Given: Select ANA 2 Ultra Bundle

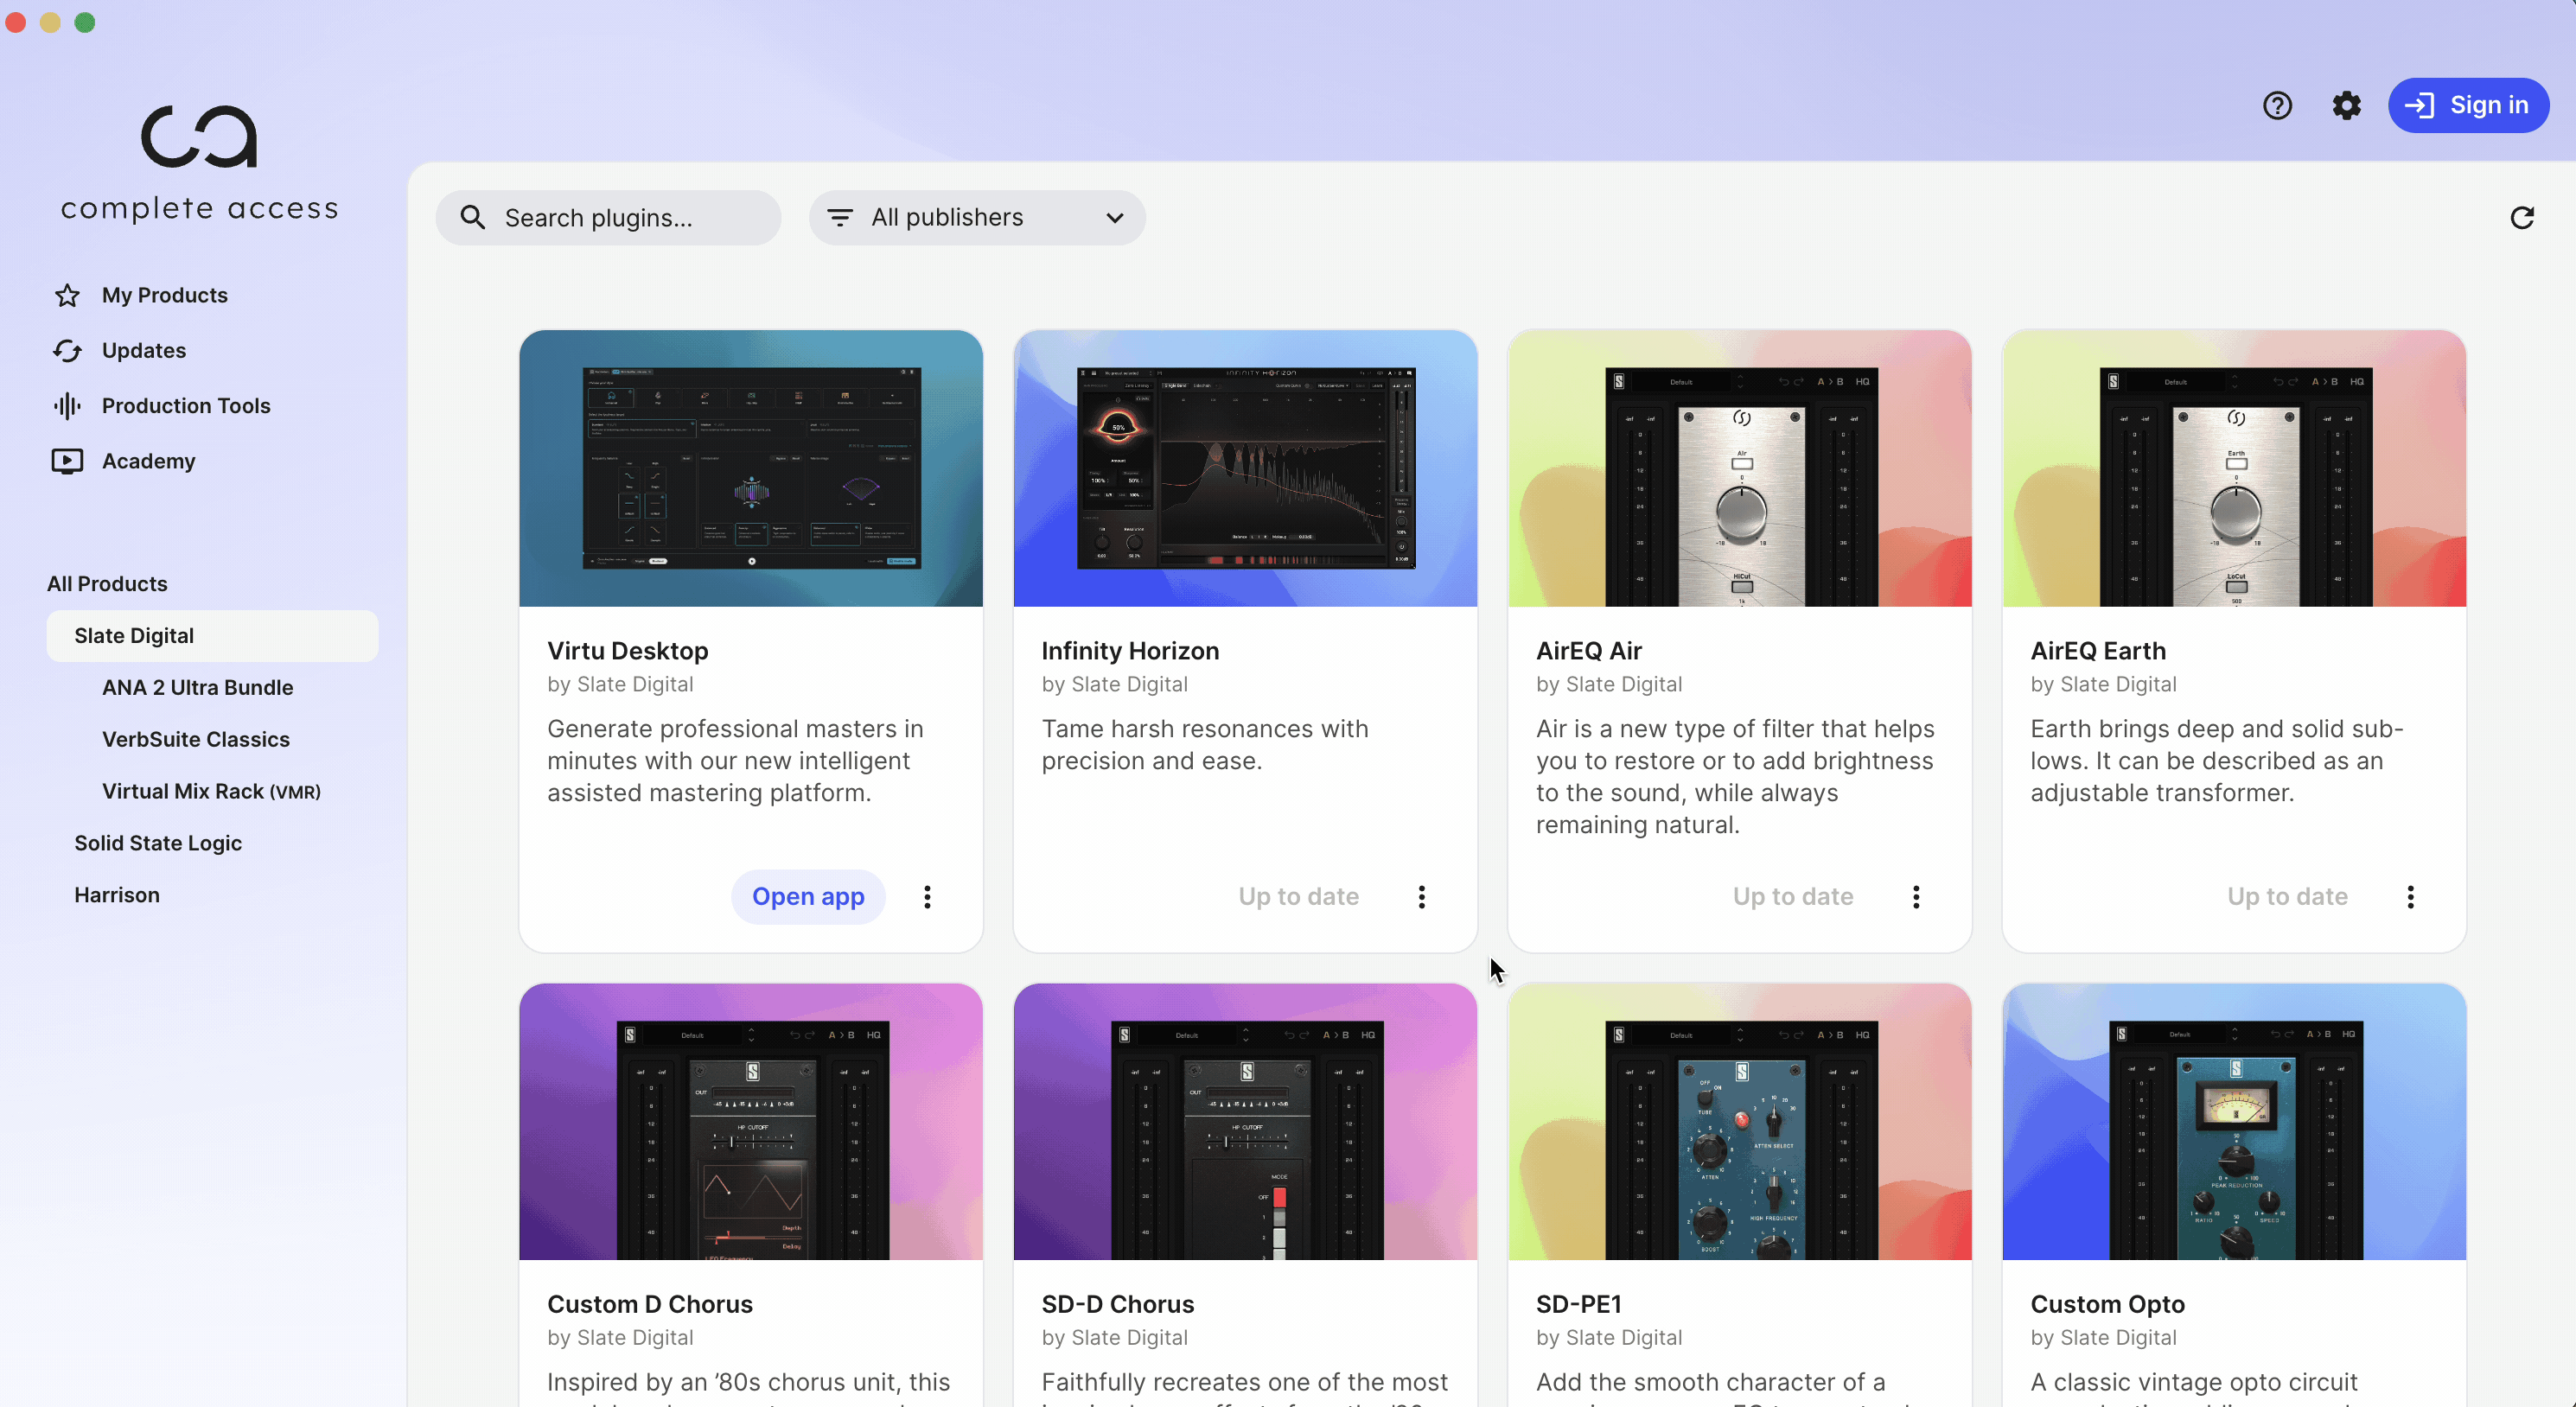Looking at the screenshot, I should (197, 687).
